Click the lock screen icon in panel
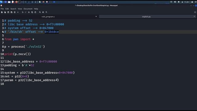Image resolution: width=197 pixels, height=111 pixels. click(x=192, y=2)
